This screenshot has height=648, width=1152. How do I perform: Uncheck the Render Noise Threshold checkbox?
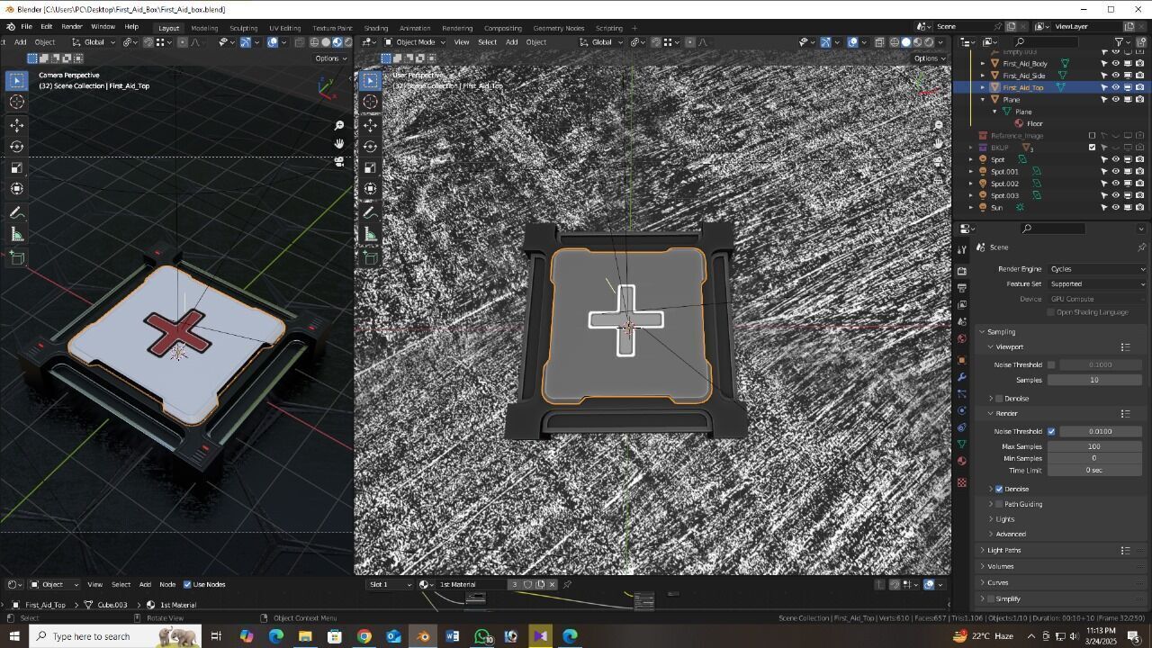click(x=1051, y=432)
